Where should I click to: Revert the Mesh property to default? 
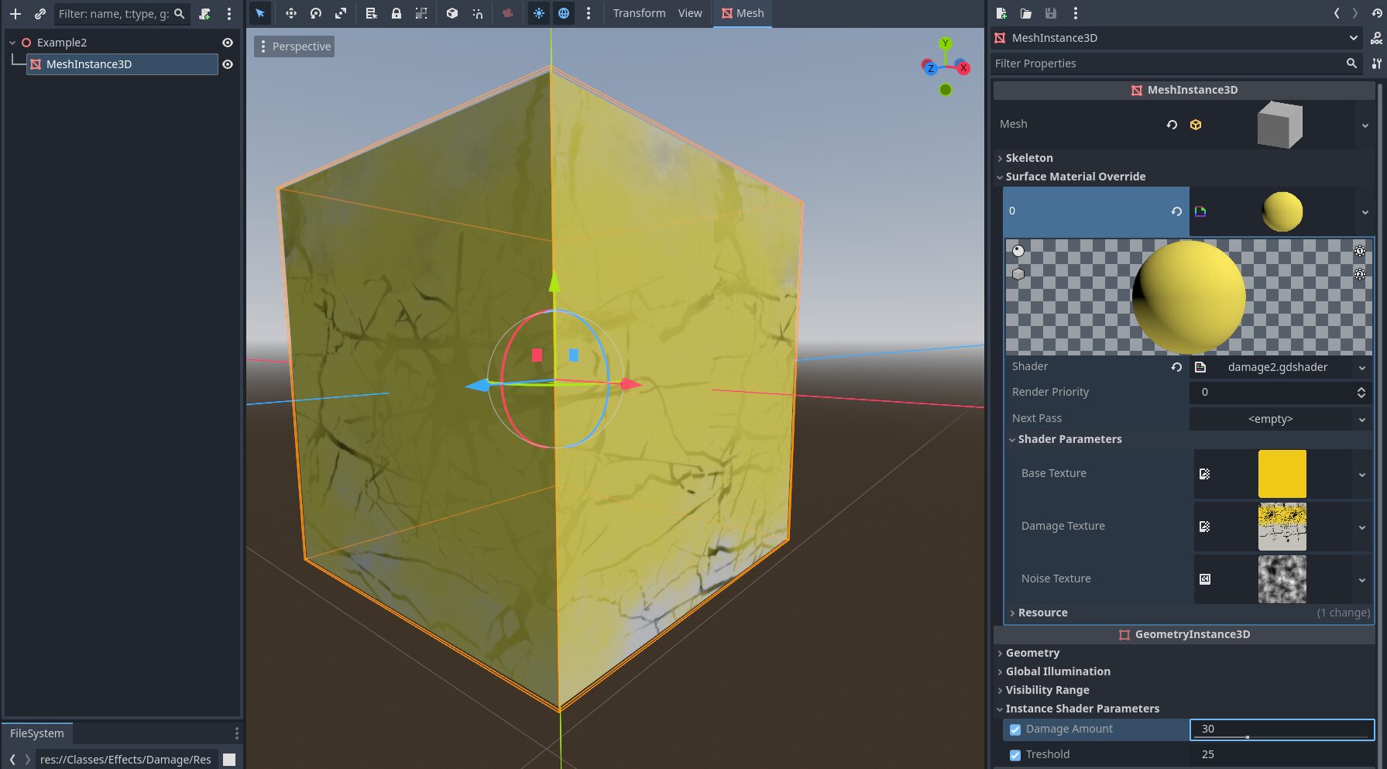point(1172,125)
